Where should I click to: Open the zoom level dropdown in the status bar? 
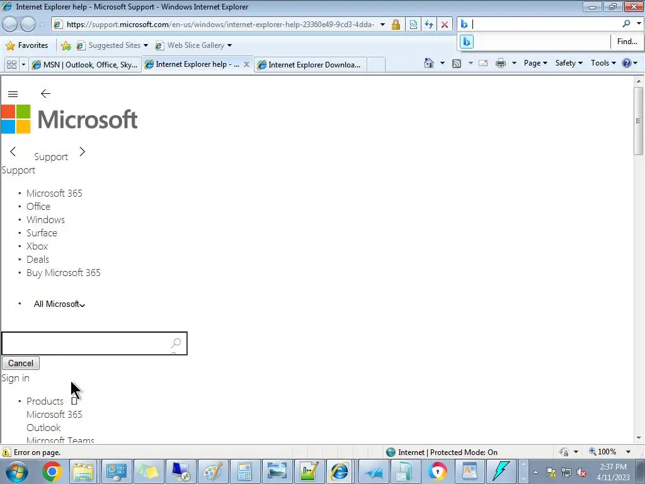pos(628,452)
